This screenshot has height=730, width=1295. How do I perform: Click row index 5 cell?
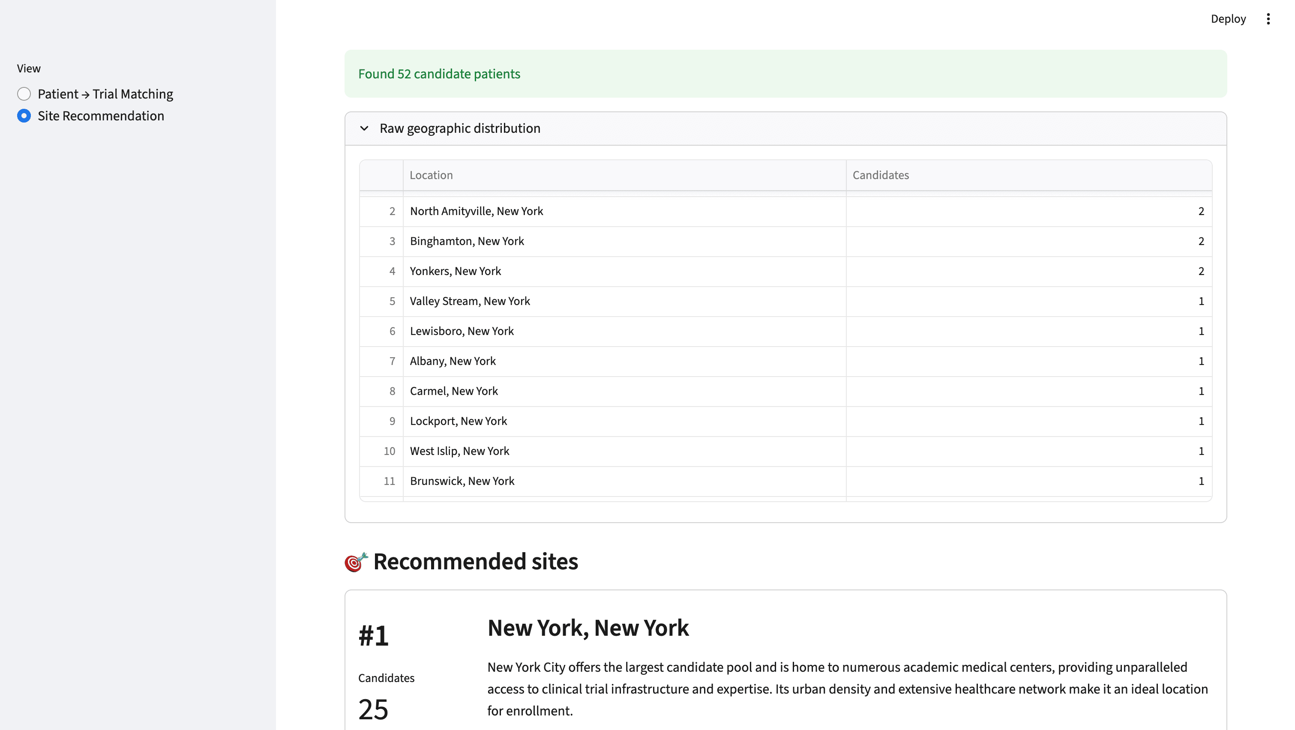381,302
